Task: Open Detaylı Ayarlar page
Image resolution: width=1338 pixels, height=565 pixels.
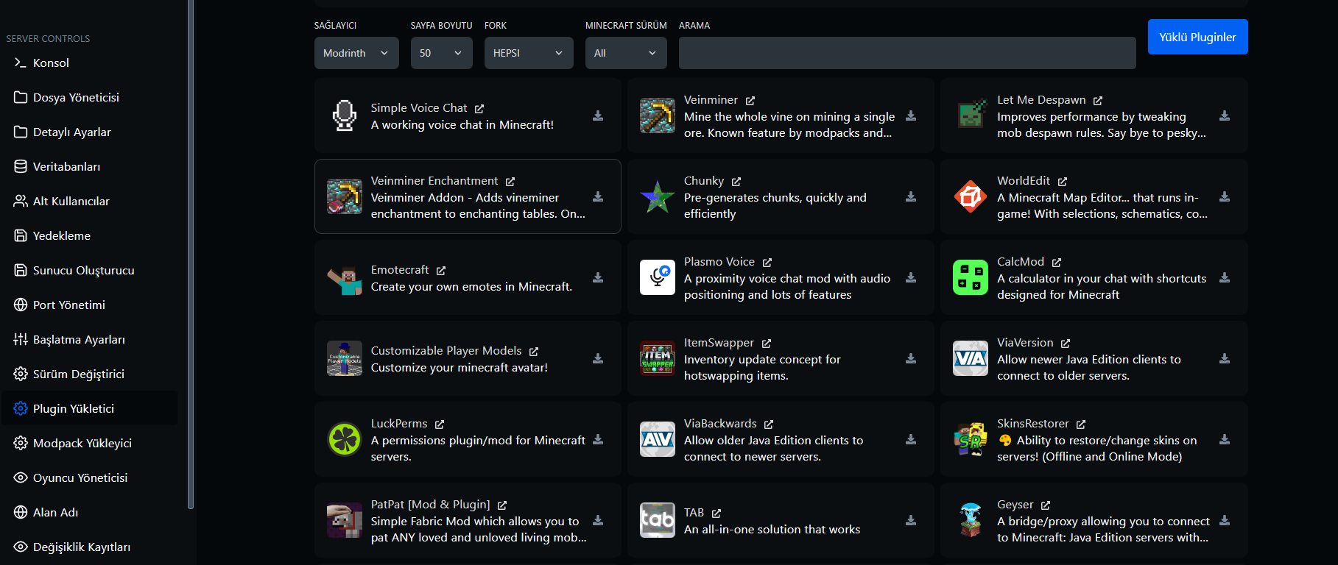Action: point(89,132)
